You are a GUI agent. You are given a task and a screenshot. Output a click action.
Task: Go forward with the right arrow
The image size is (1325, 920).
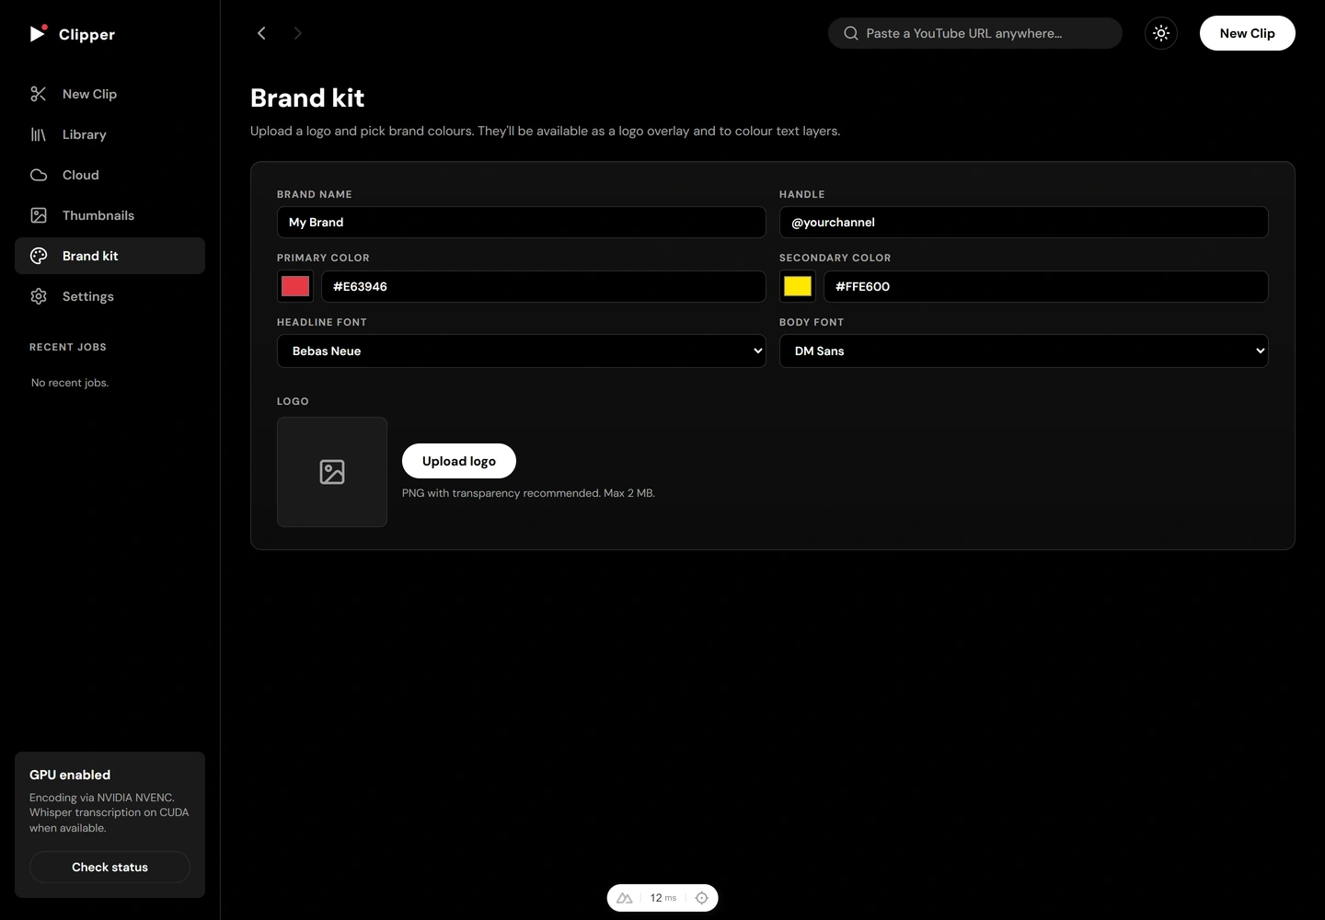click(297, 33)
